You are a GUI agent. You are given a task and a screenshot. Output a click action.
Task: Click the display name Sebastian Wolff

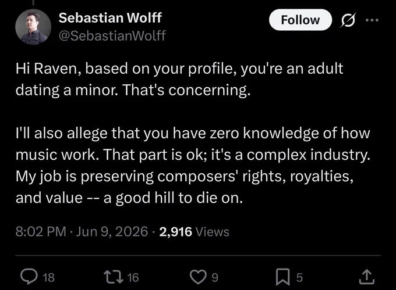[110, 17]
